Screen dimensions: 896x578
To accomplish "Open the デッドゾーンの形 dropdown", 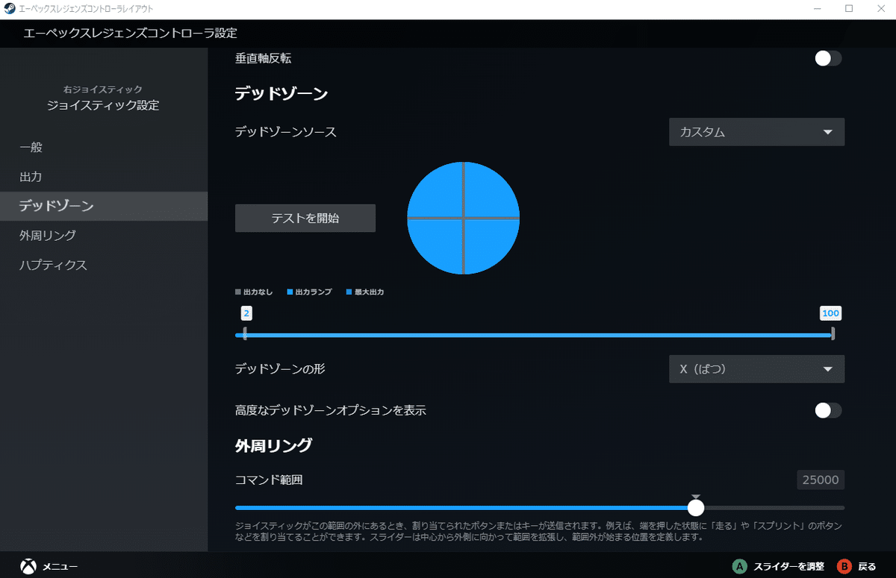I will 756,368.
